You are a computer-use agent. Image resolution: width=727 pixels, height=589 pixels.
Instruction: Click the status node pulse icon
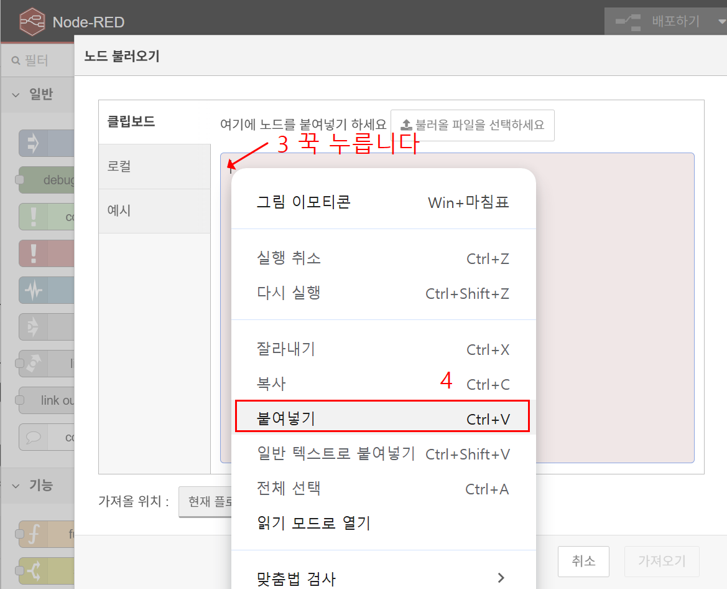[33, 290]
